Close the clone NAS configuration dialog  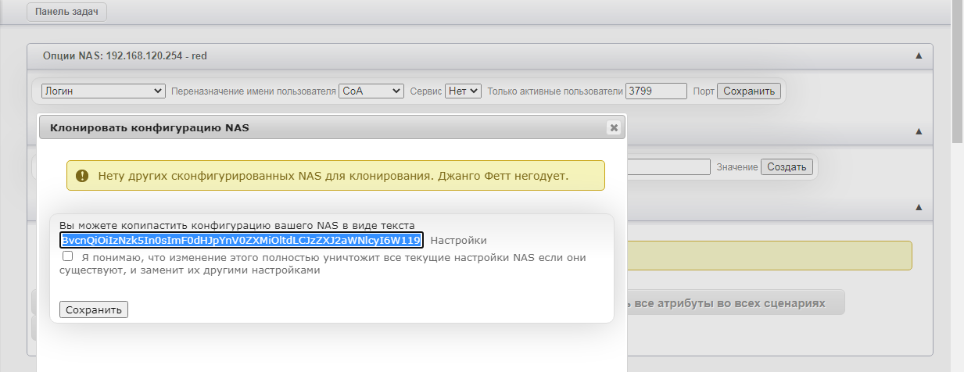(614, 127)
